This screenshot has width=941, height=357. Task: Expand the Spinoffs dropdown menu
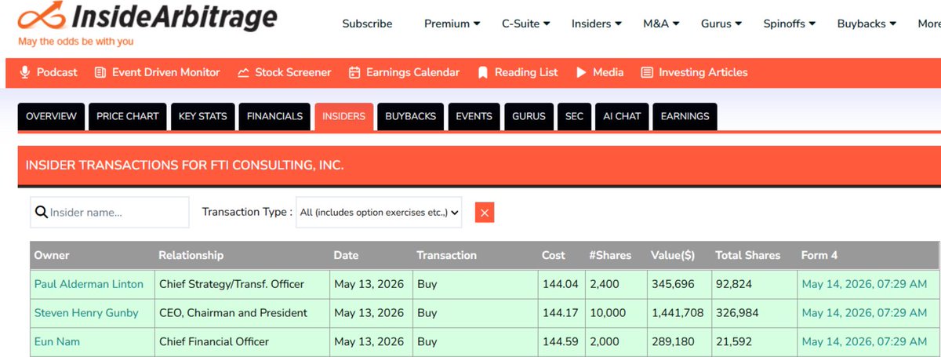click(x=790, y=24)
